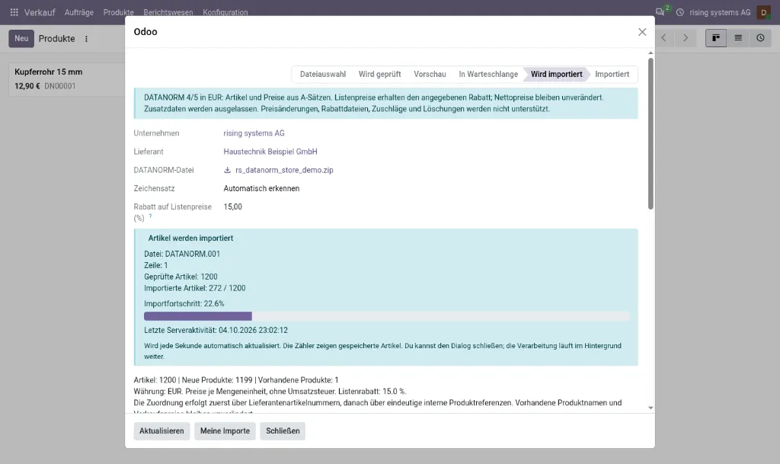Open the Aufträge menu

point(79,12)
